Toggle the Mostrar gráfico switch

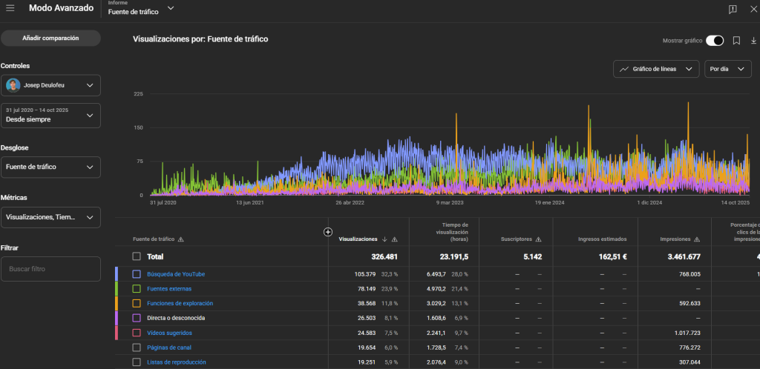pos(714,41)
